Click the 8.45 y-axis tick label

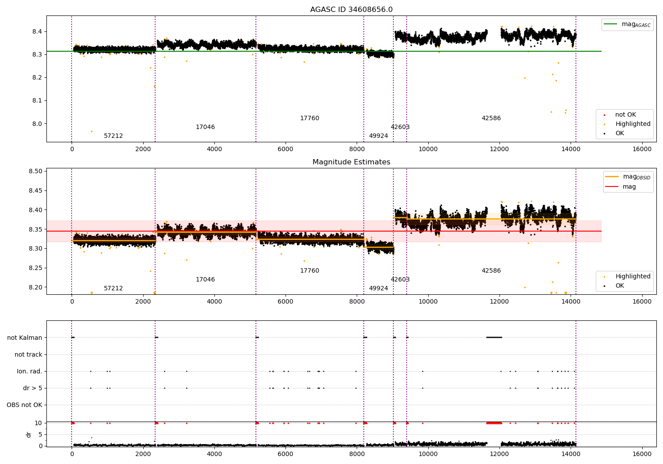(35, 191)
